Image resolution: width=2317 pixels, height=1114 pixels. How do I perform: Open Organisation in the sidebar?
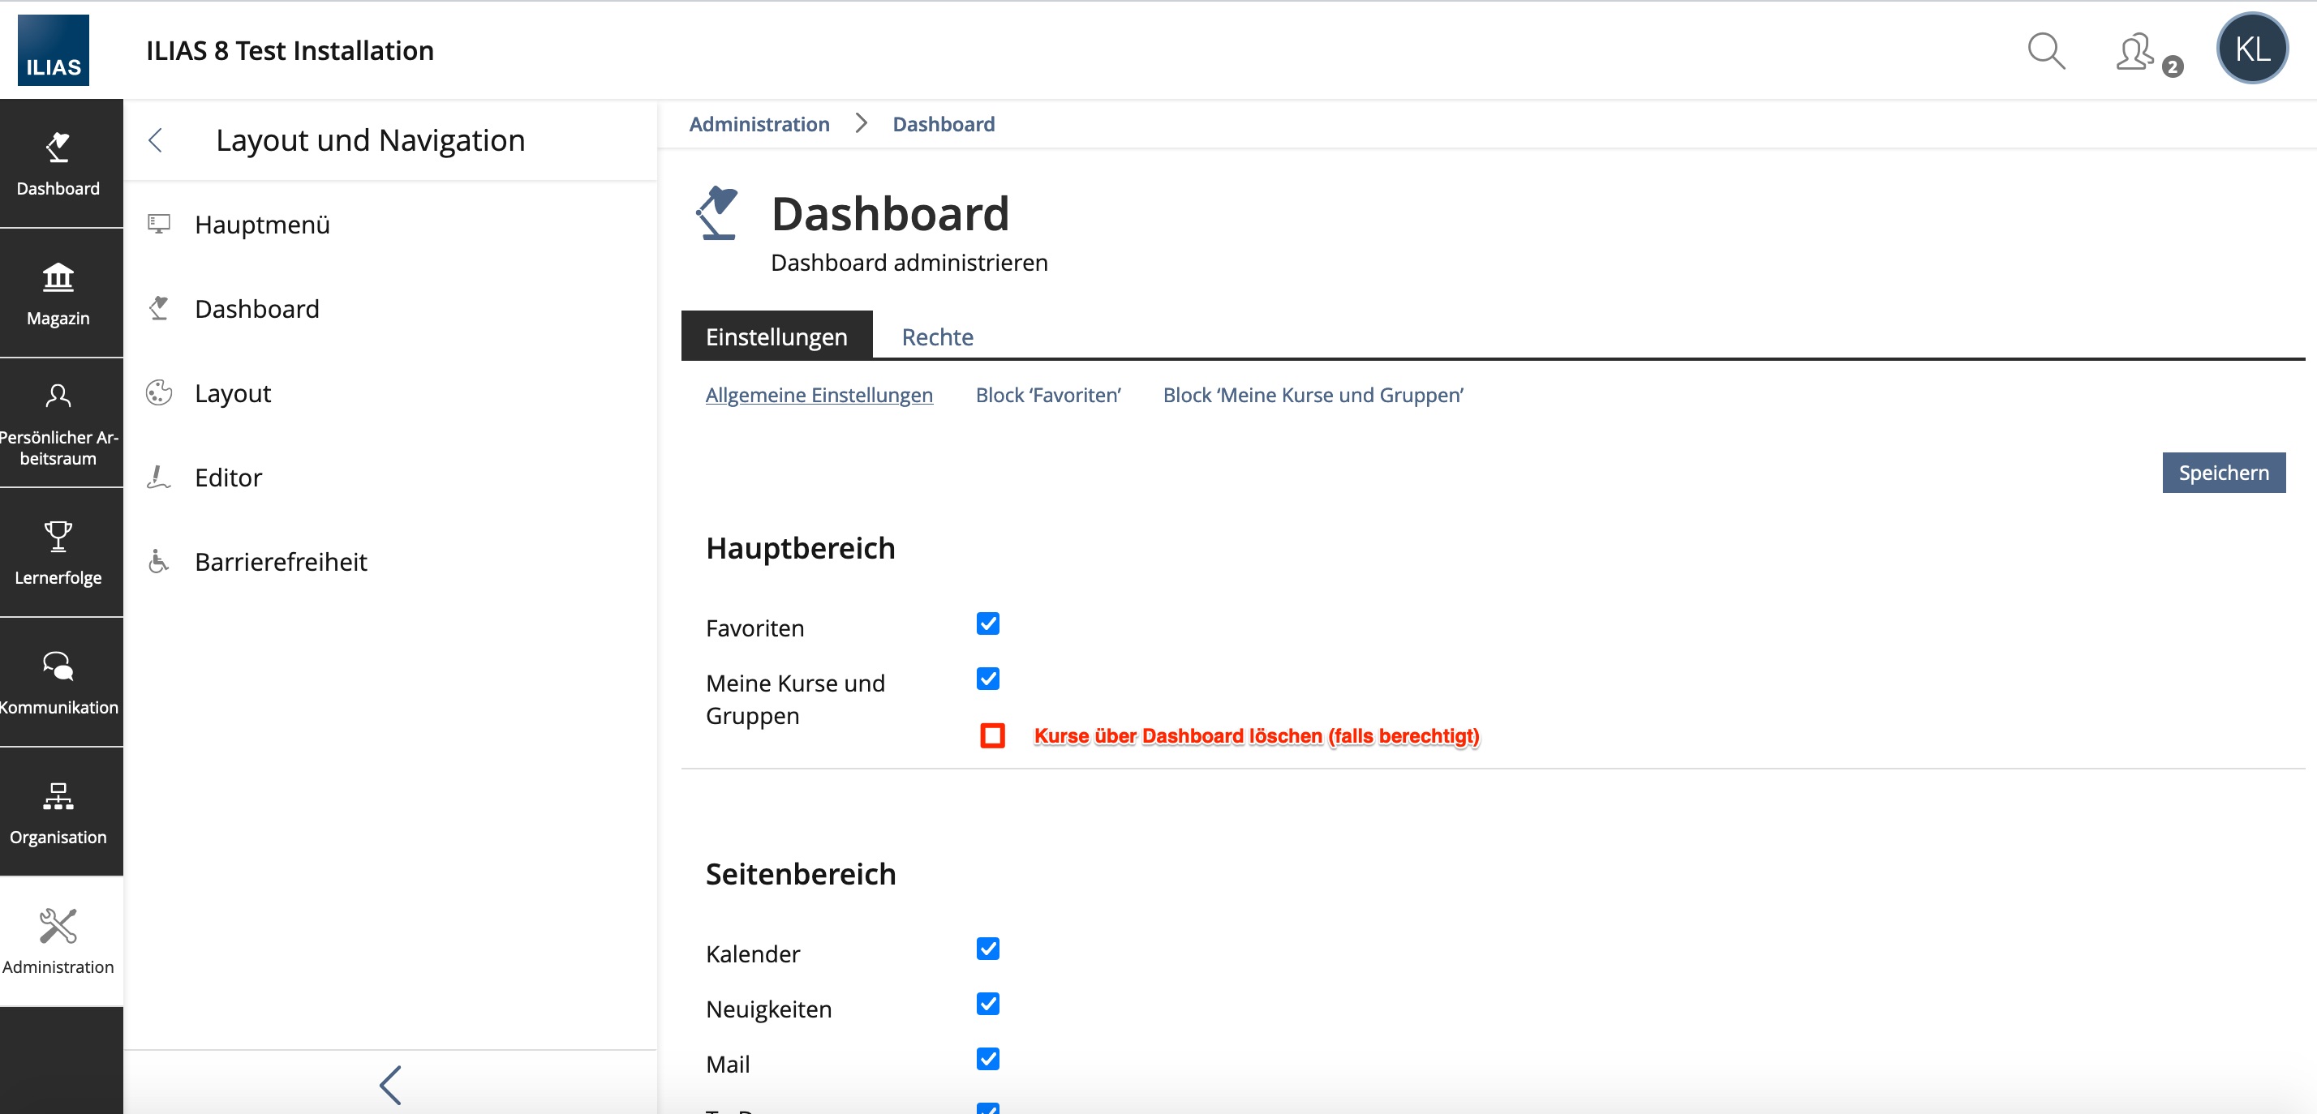pos(58,812)
